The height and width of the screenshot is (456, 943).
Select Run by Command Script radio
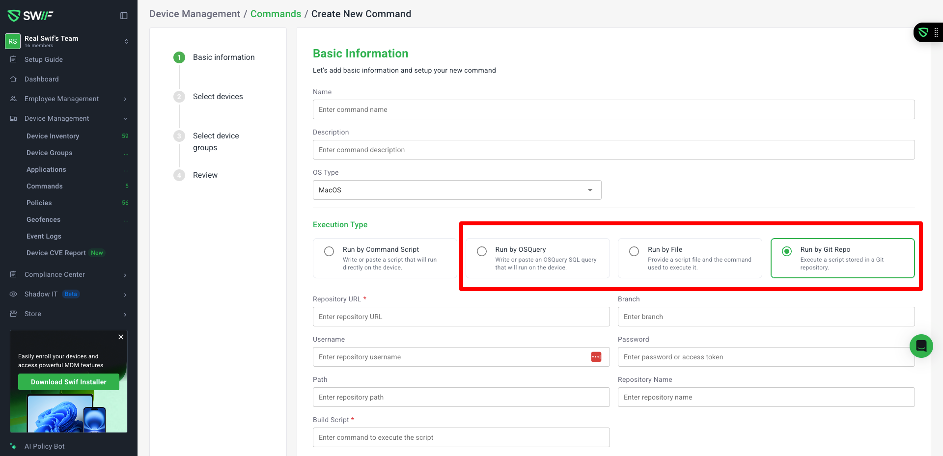[x=329, y=251]
